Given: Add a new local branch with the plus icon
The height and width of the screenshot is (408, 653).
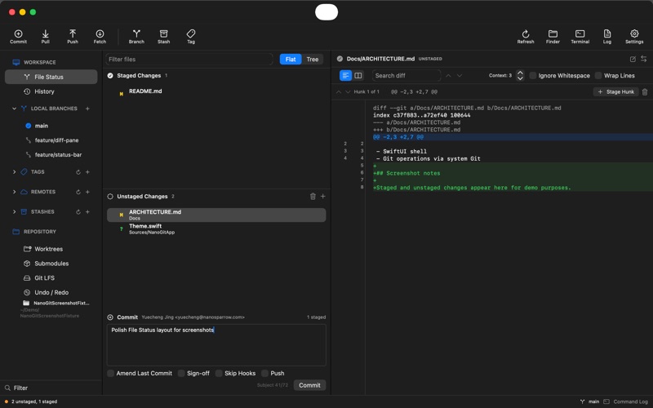Looking at the screenshot, I should pos(87,109).
